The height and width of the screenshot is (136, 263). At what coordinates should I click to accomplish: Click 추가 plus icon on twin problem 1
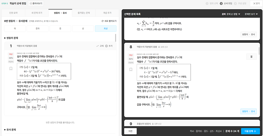pos(106,46)
